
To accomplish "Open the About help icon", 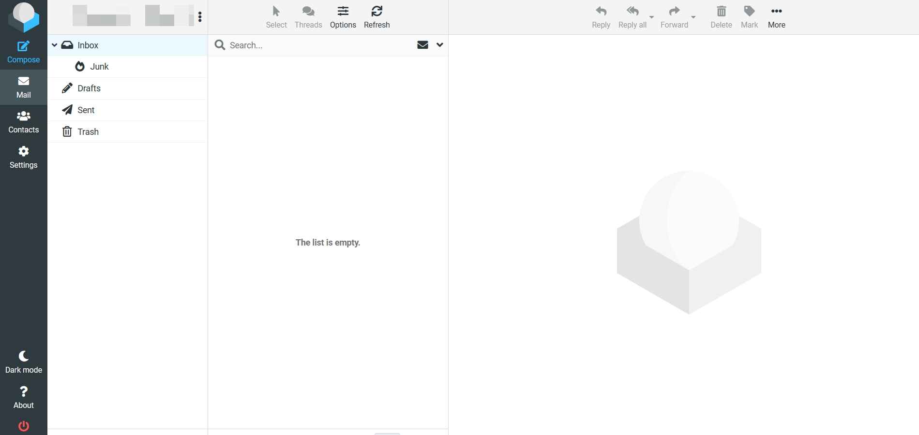I will (23, 397).
